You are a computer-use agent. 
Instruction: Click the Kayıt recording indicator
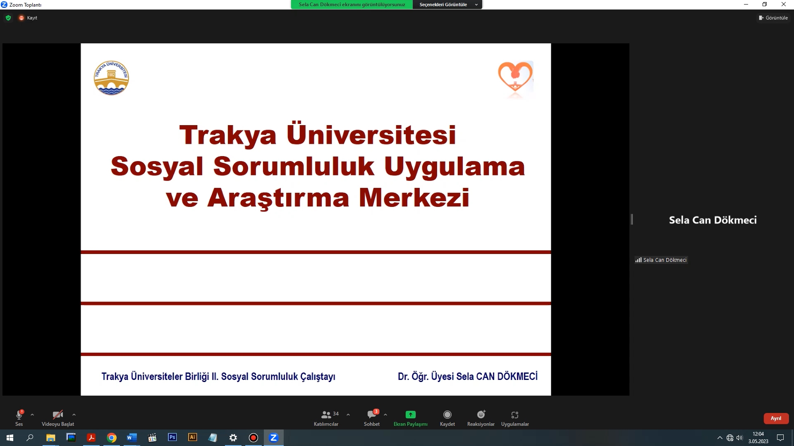[x=28, y=18]
